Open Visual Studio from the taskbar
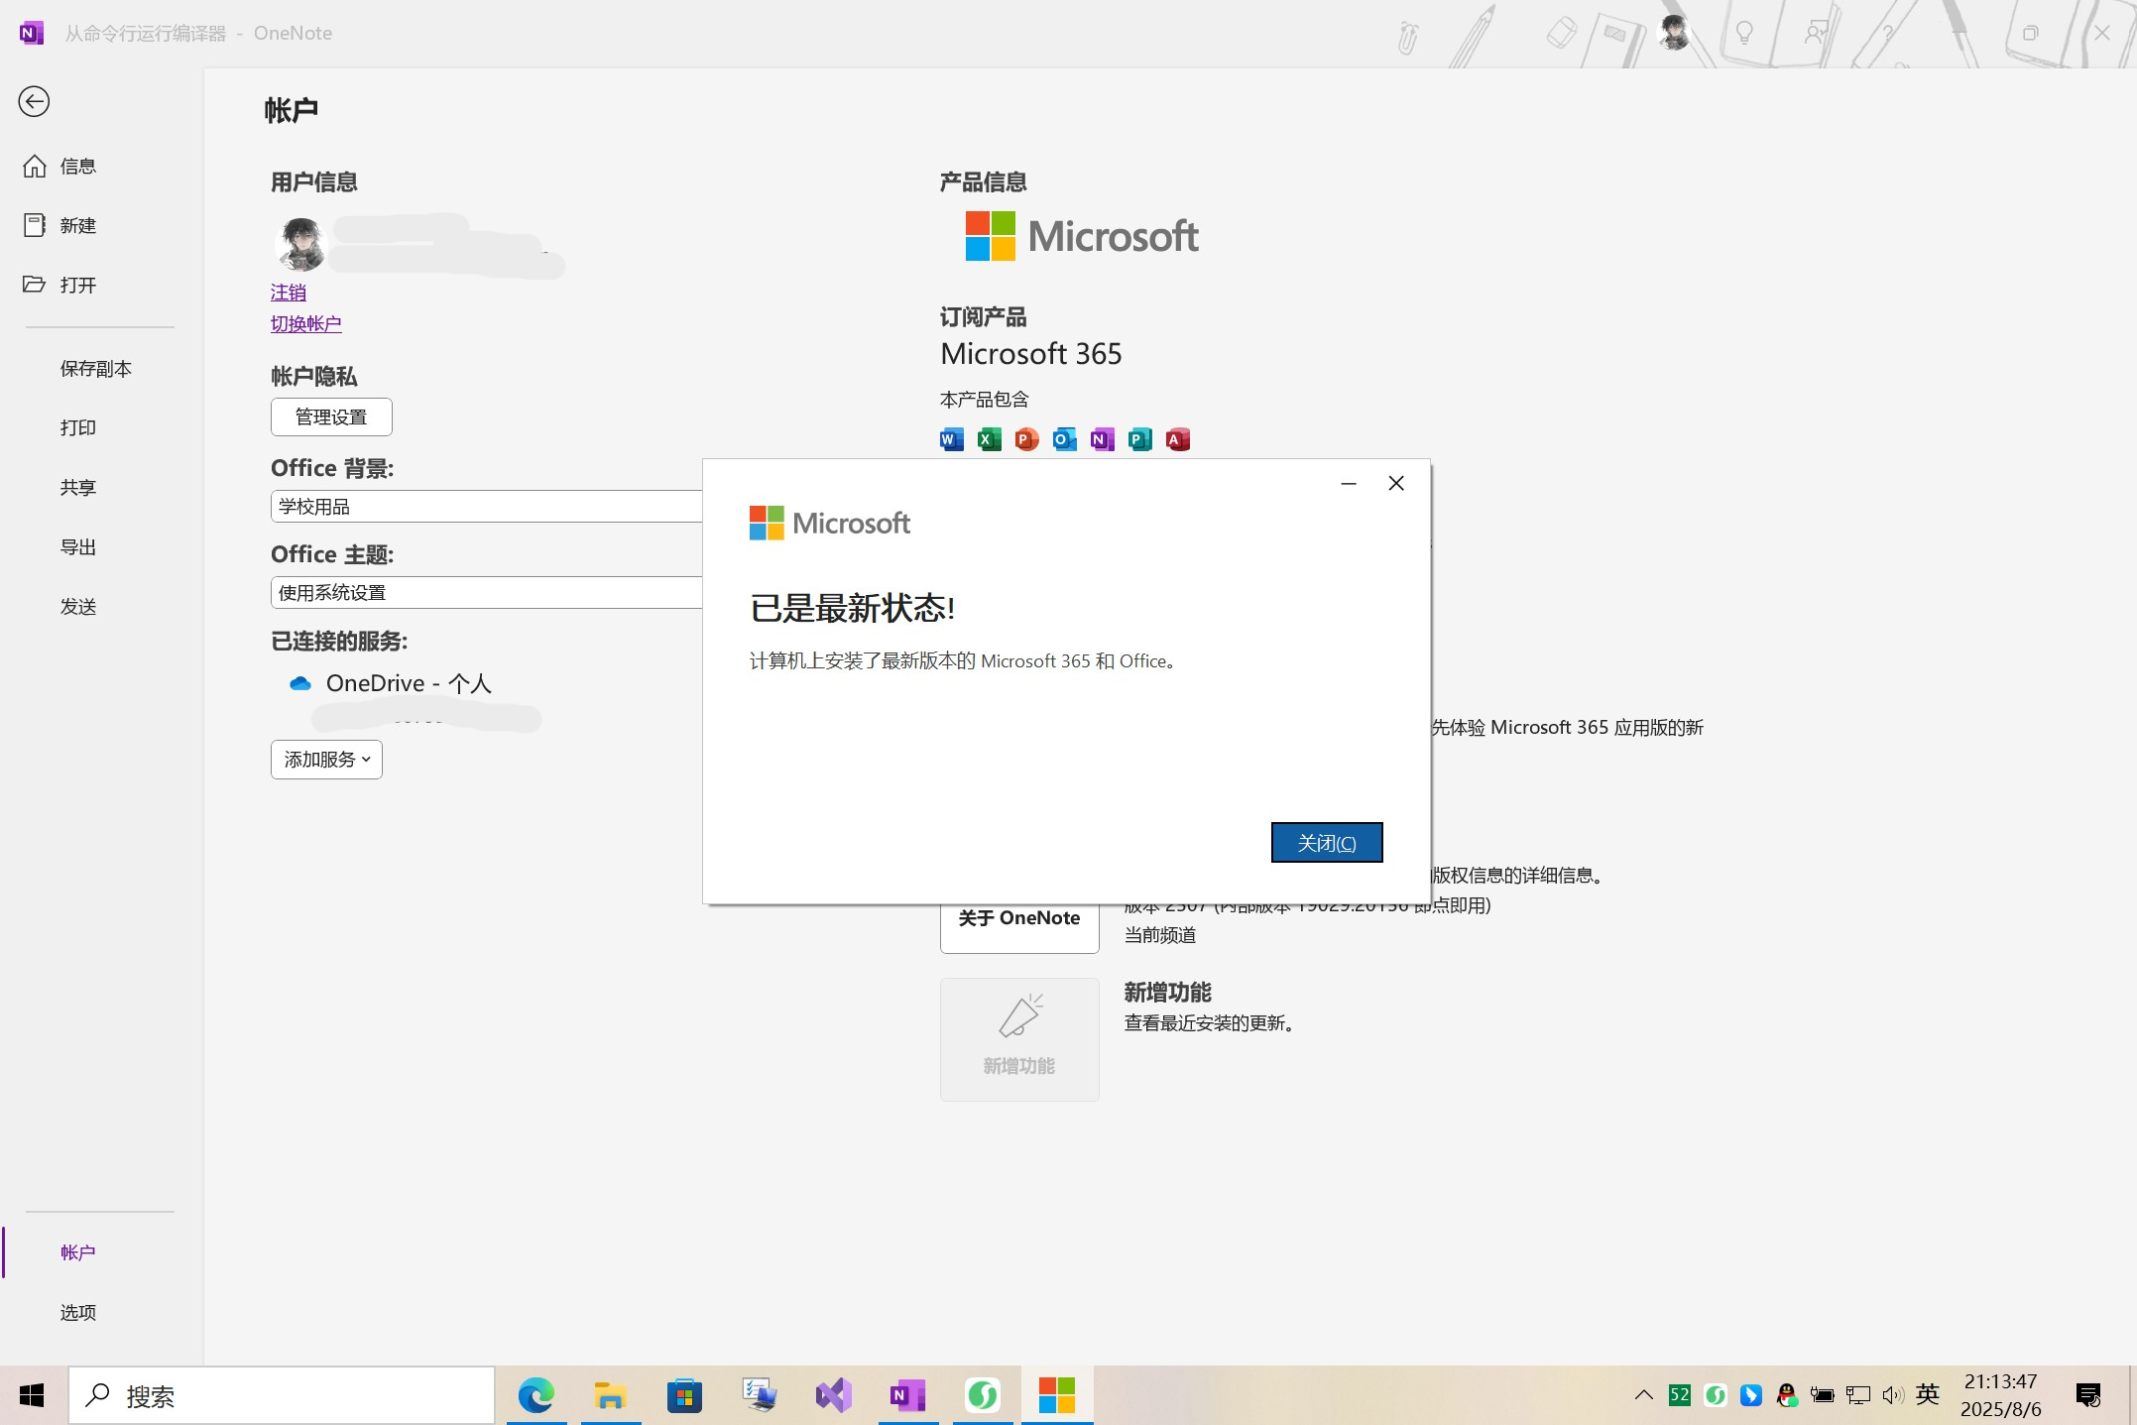 tap(833, 1395)
